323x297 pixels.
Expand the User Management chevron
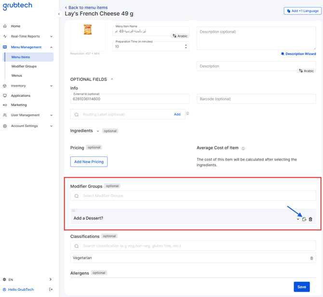click(51, 115)
